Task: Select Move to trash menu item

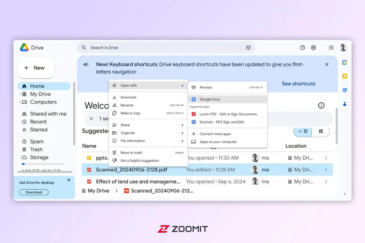Action: 148,153
